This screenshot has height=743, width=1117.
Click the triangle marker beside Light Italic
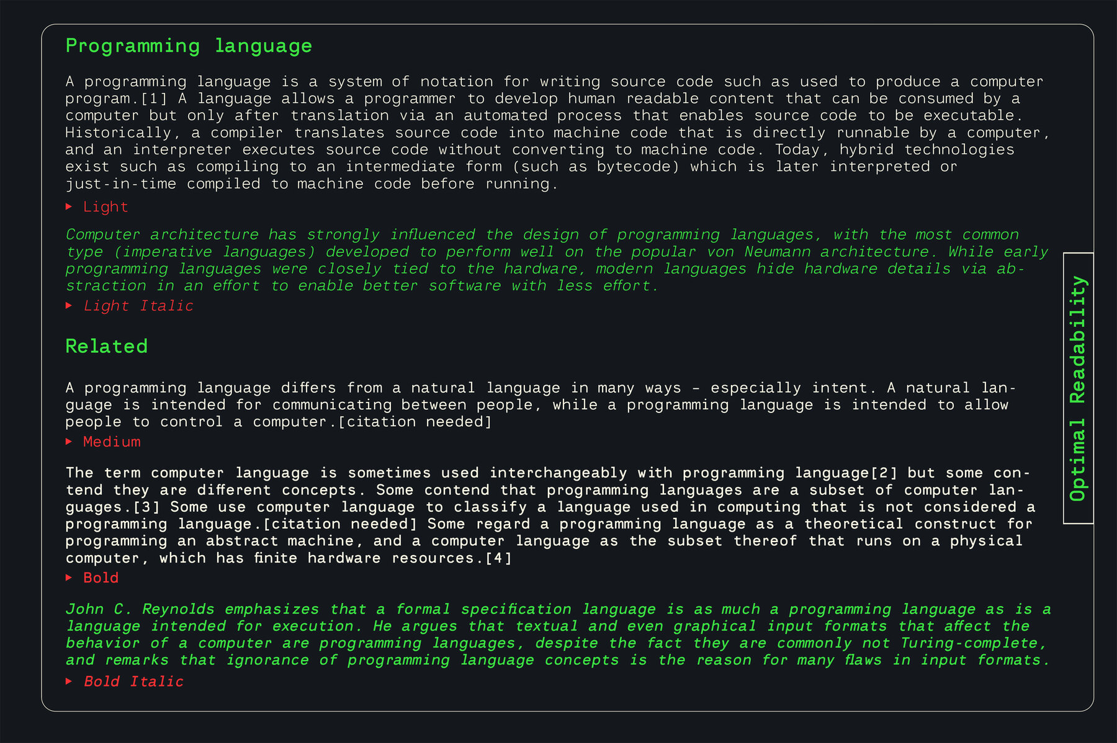[69, 305]
